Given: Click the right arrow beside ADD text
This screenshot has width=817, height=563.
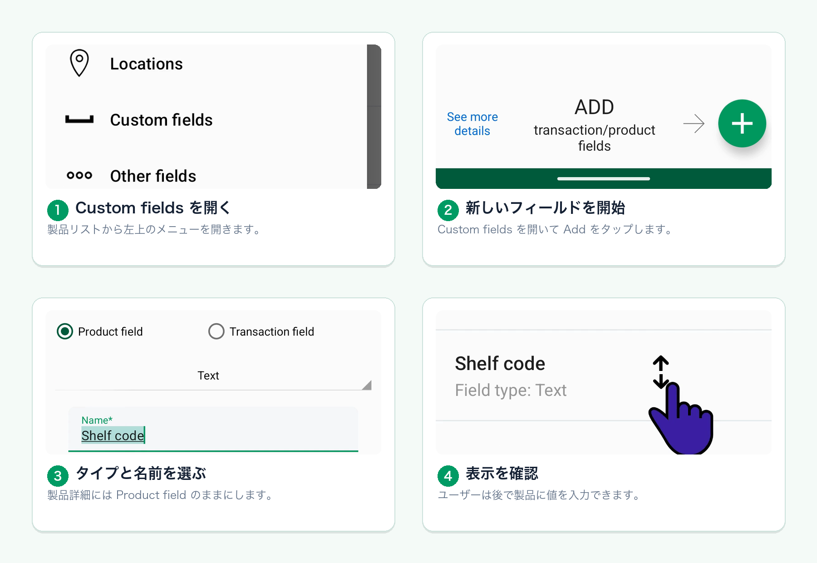Looking at the screenshot, I should point(694,123).
